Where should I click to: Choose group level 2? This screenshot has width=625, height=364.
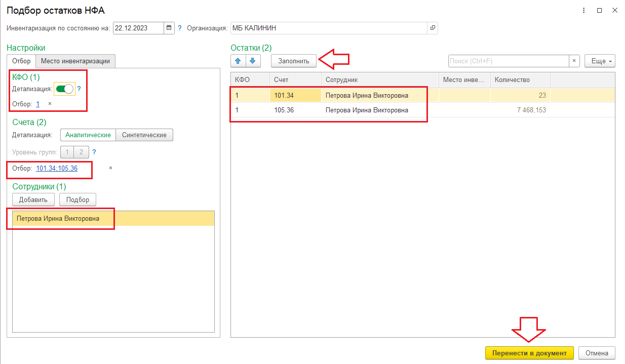coord(81,152)
